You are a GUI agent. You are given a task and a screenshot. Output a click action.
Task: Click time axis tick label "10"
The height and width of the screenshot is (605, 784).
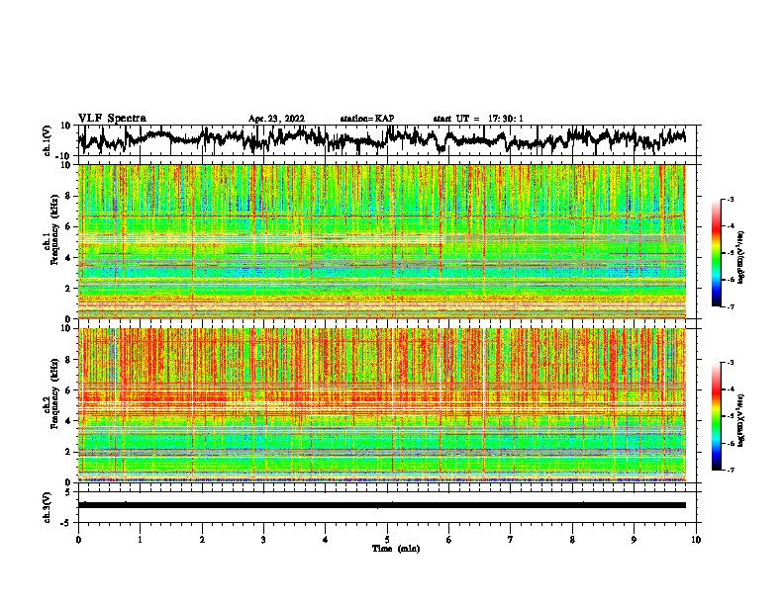coord(696,540)
